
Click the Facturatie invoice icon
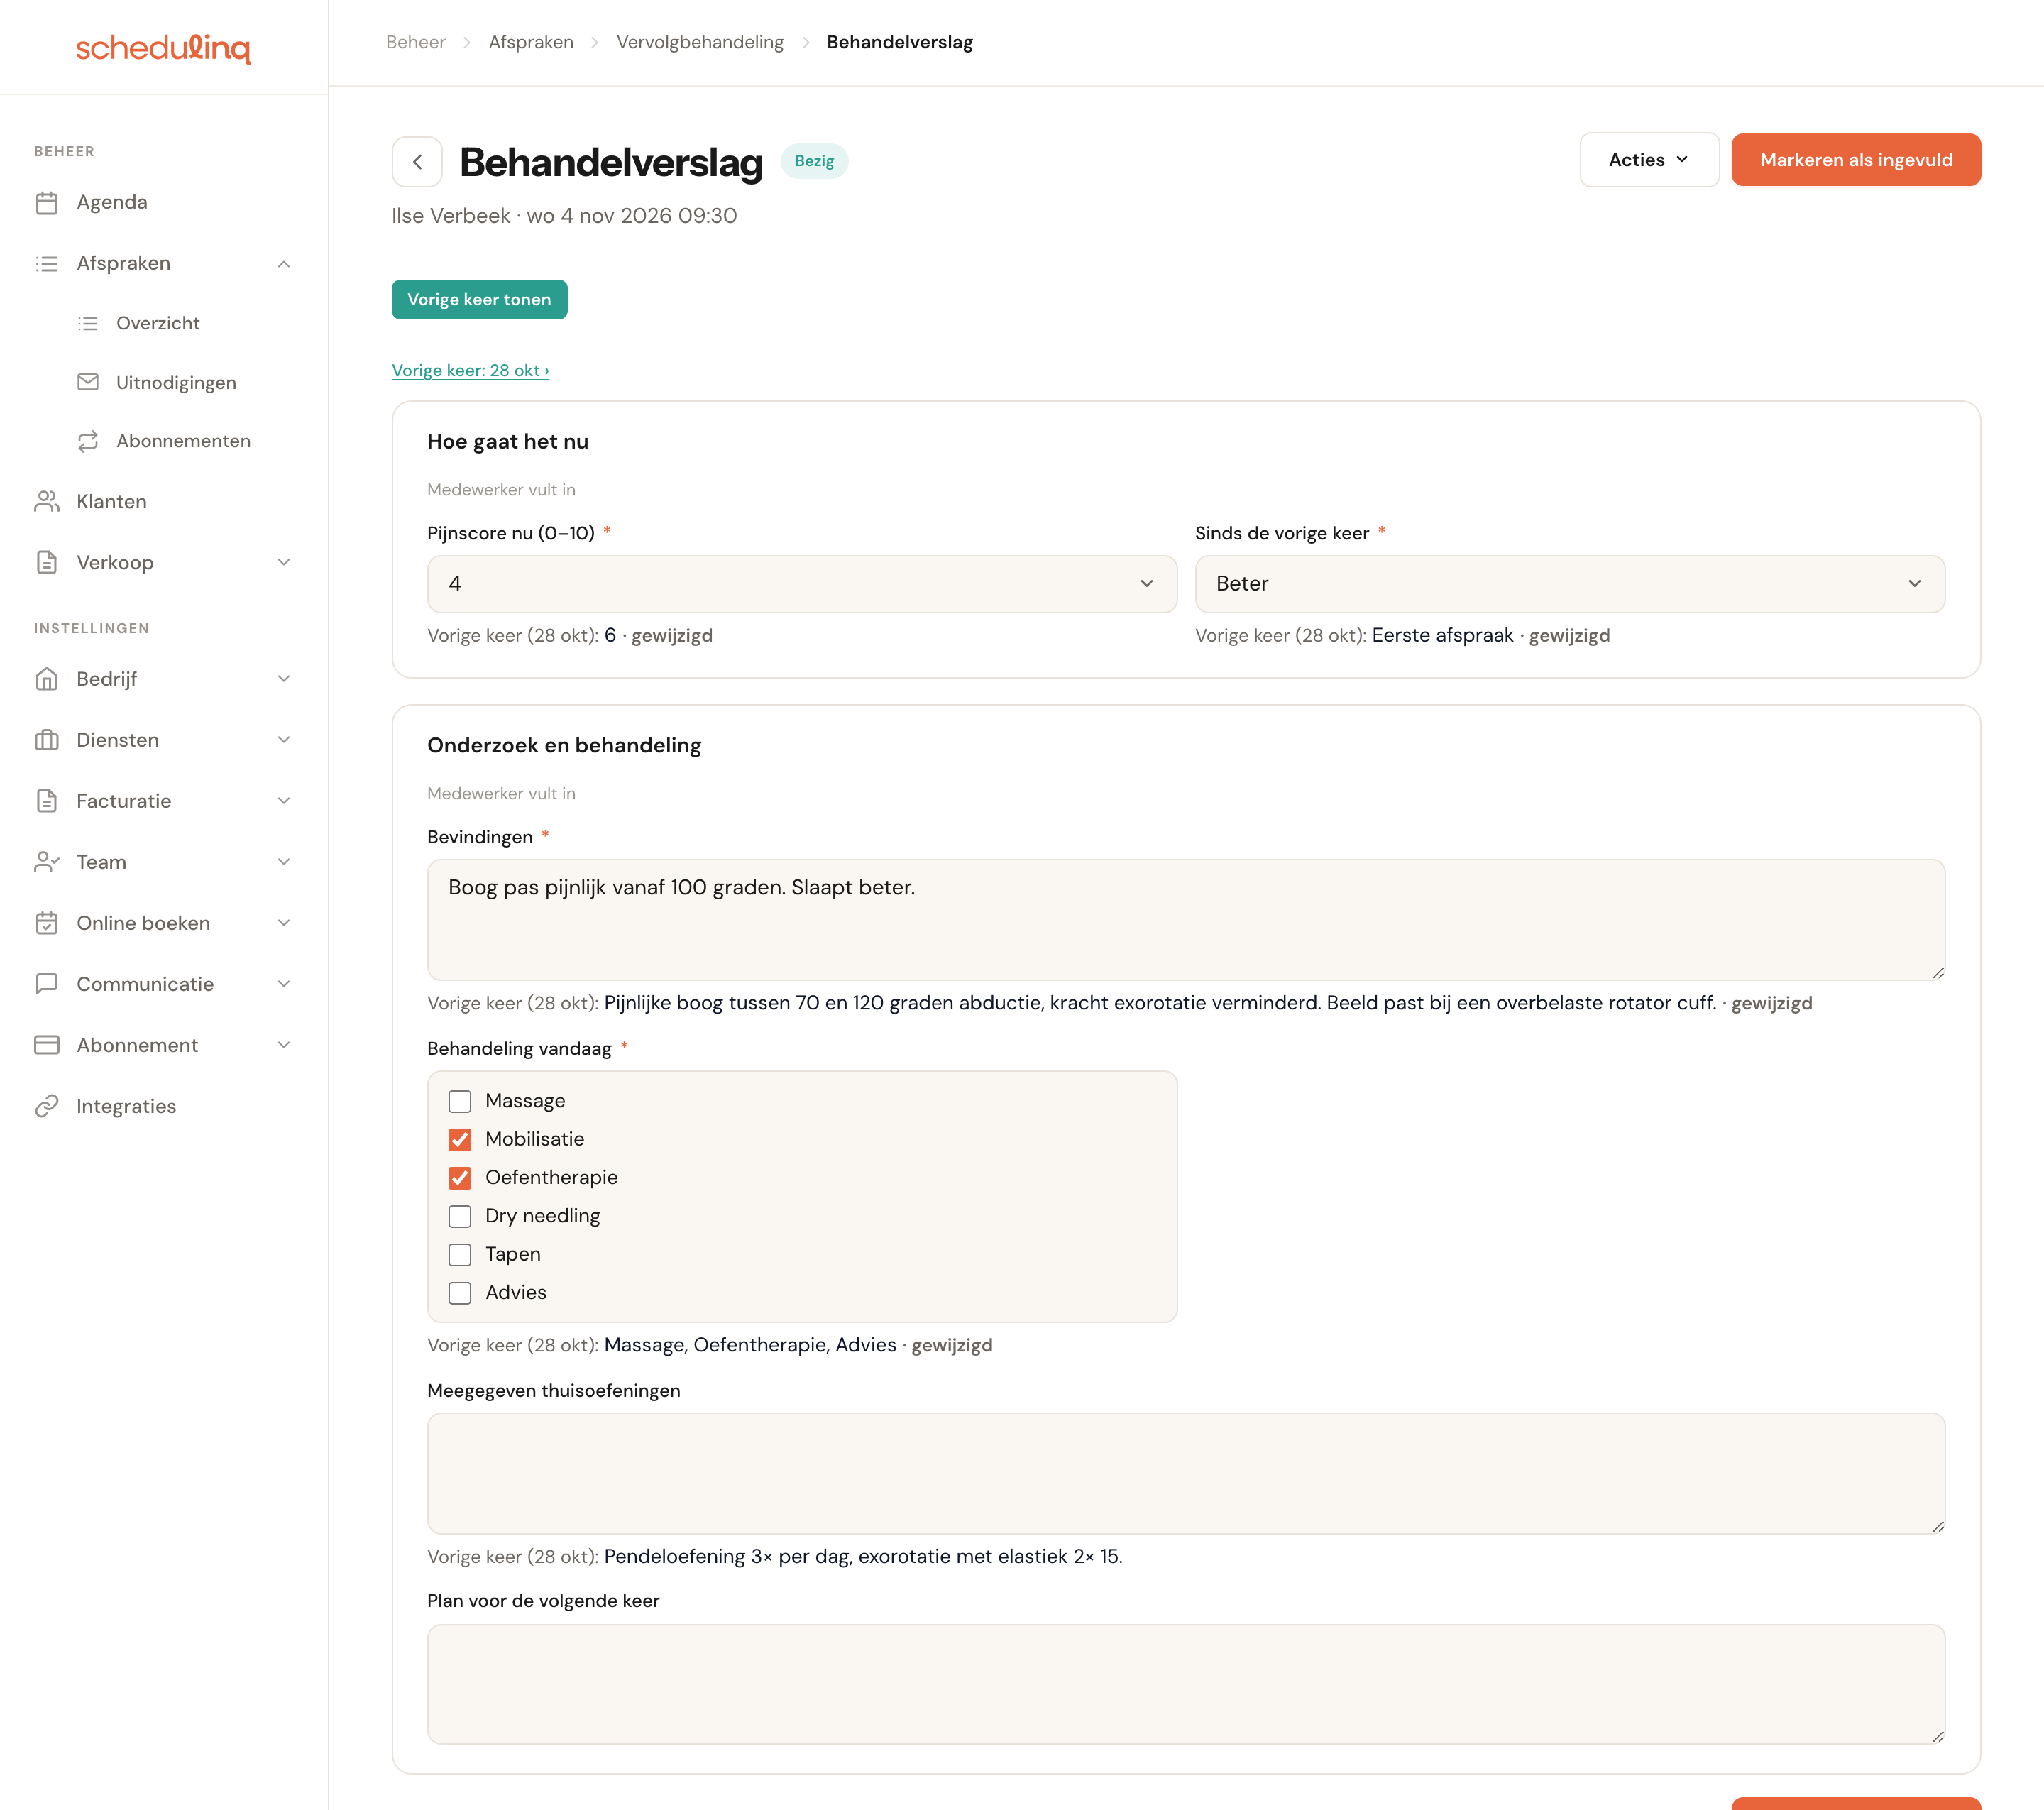click(x=47, y=802)
